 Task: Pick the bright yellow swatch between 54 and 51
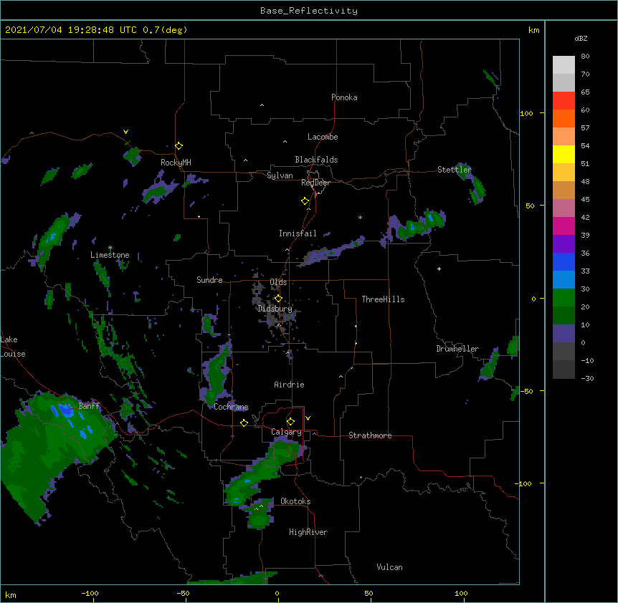564,155
